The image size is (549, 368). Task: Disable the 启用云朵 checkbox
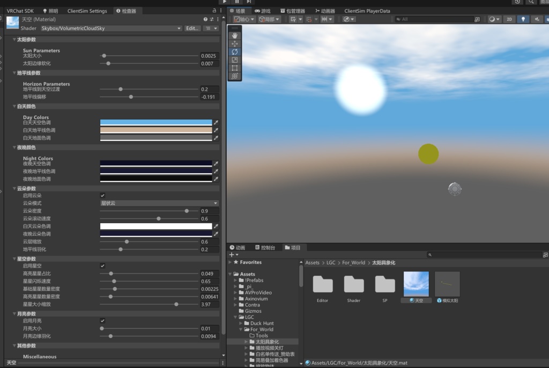[103, 196]
